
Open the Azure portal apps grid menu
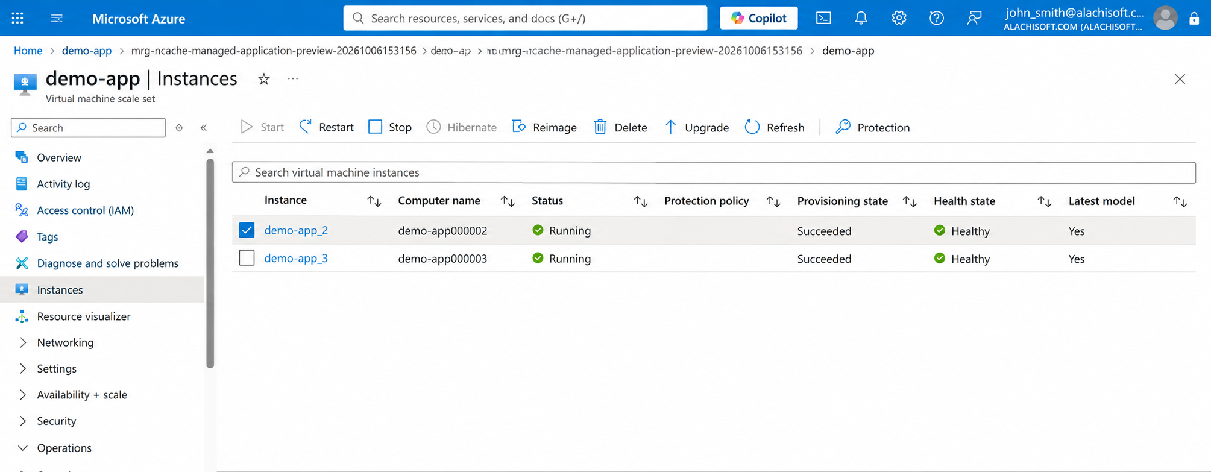17,18
